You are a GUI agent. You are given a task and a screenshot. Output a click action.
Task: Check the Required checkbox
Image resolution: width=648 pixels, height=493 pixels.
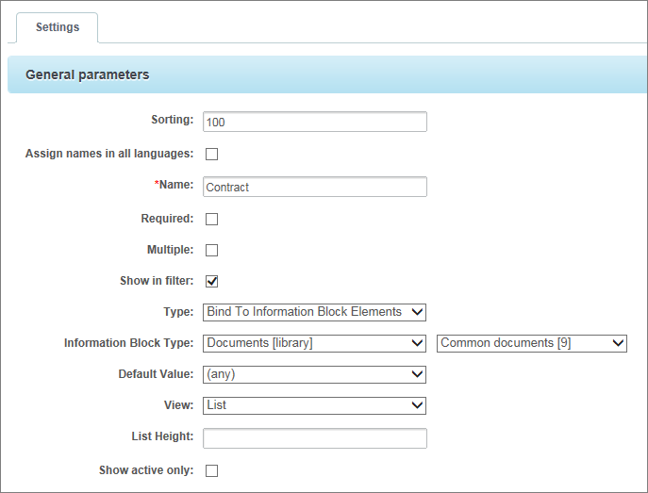tap(211, 219)
